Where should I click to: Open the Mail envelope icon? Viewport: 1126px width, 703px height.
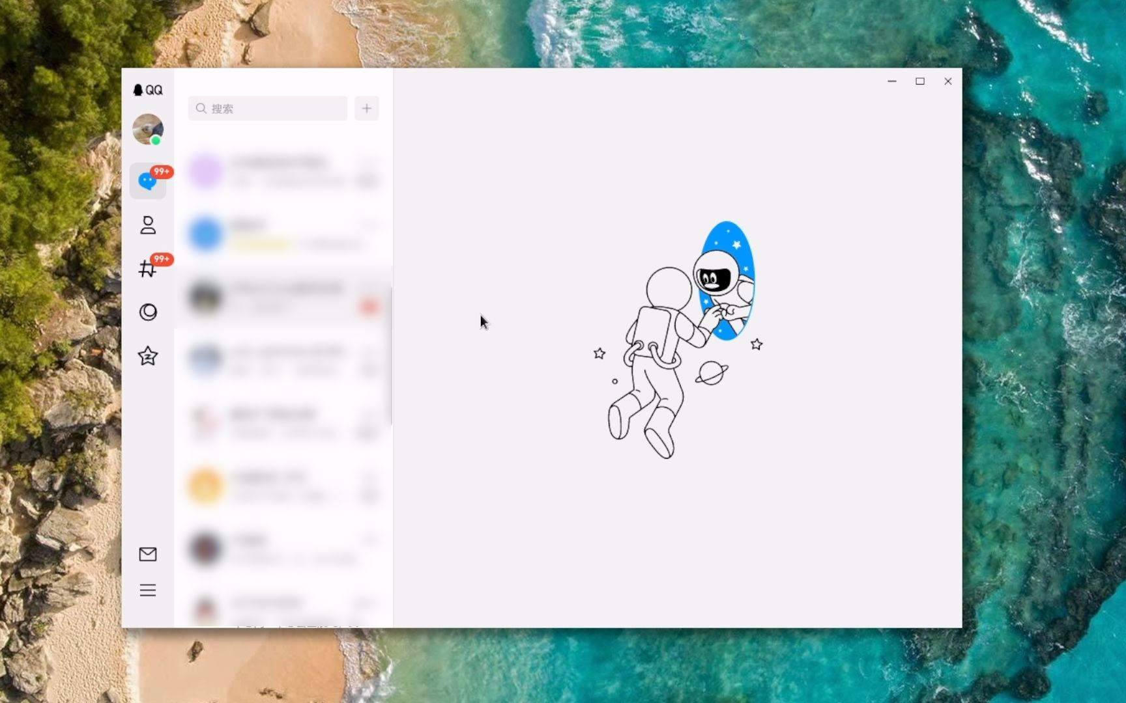coord(148,554)
